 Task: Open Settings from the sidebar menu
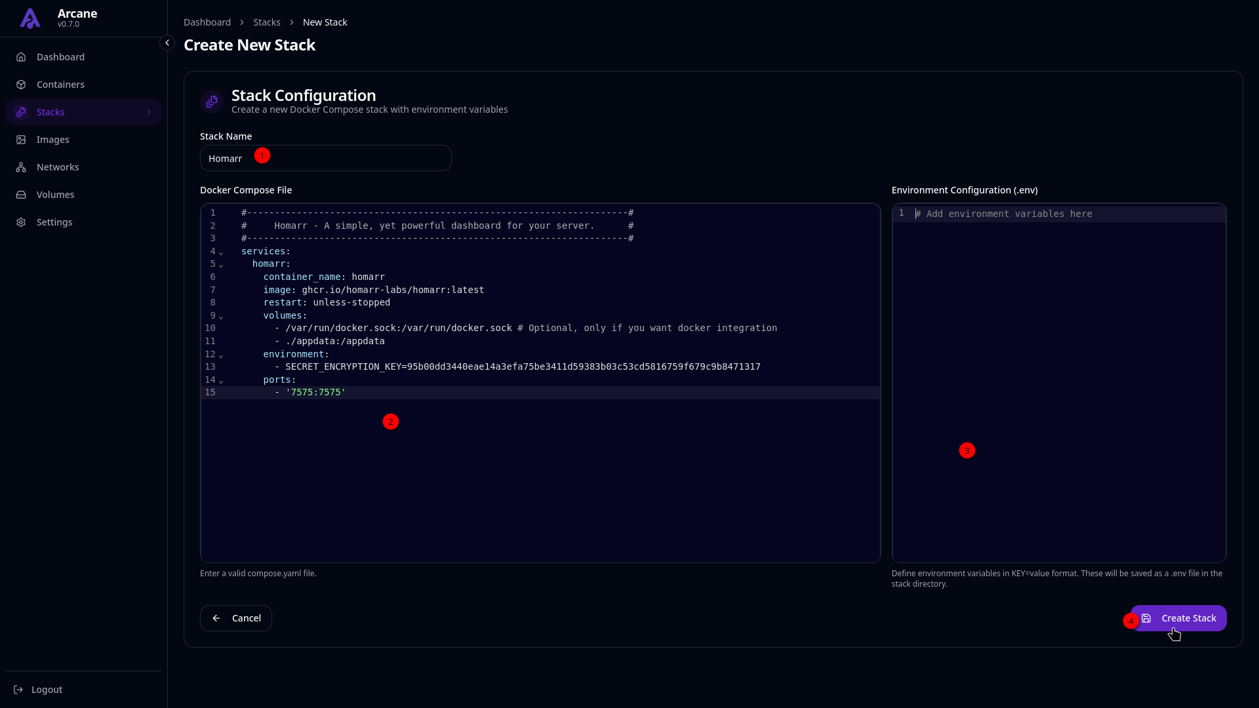click(83, 222)
